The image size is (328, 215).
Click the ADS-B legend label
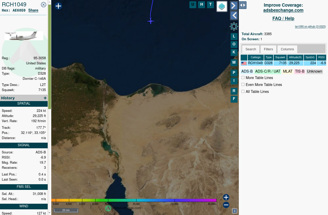(247, 72)
